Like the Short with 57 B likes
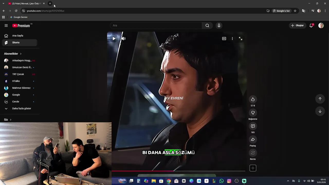Screen dimensions: 329x185 pos(253,99)
